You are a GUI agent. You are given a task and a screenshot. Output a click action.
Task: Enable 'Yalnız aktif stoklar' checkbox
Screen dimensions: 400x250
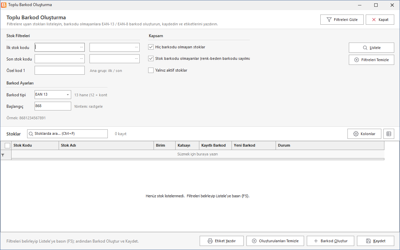point(151,70)
